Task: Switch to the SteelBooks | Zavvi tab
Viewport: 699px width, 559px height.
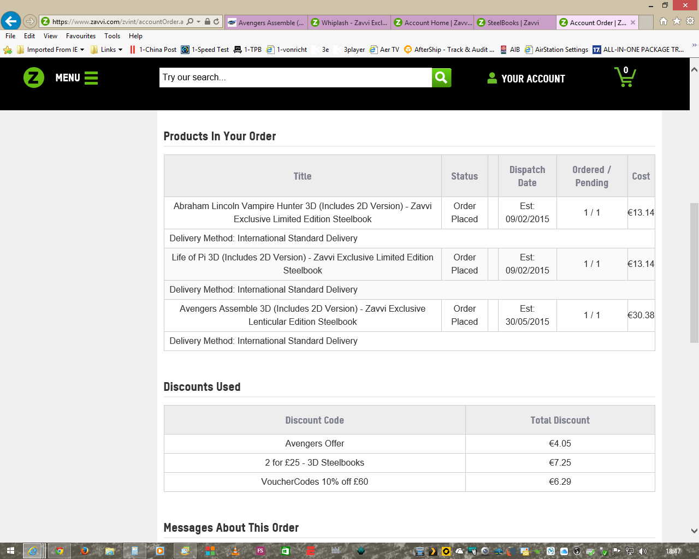Action: coord(515,22)
